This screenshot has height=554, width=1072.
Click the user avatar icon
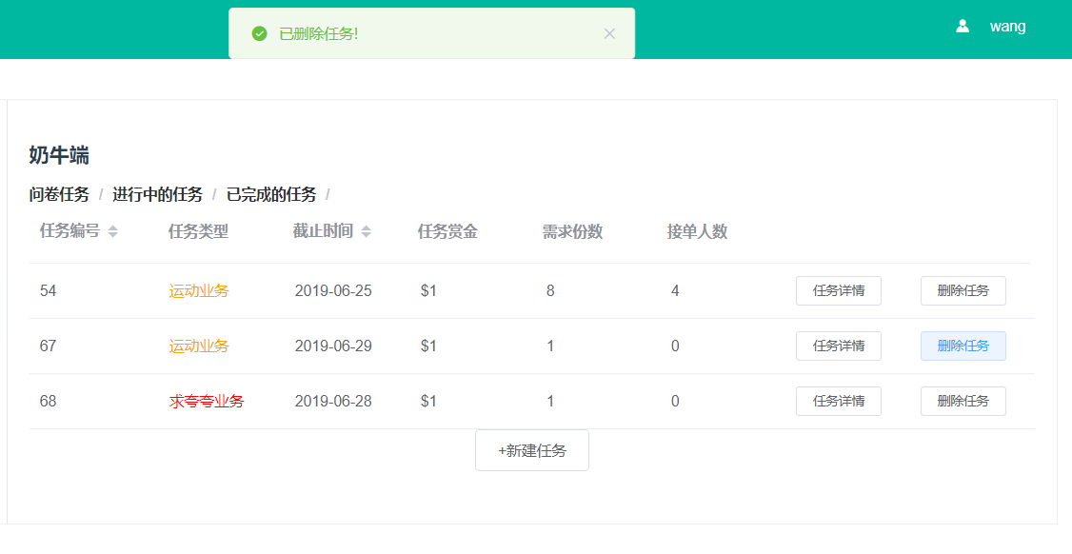point(963,27)
